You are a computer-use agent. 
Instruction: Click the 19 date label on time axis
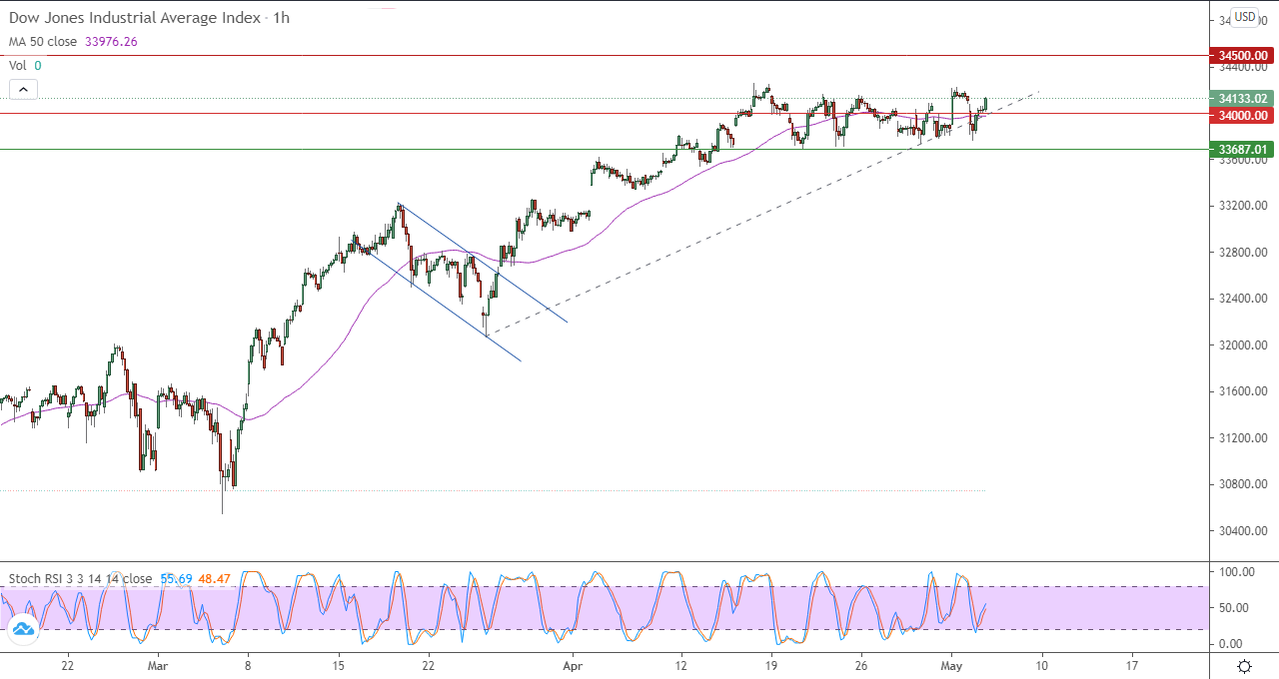coord(771,665)
